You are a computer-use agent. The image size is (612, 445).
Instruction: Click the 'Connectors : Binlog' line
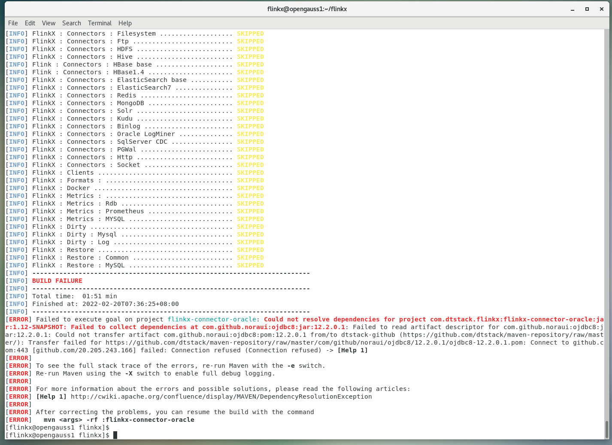(135, 126)
